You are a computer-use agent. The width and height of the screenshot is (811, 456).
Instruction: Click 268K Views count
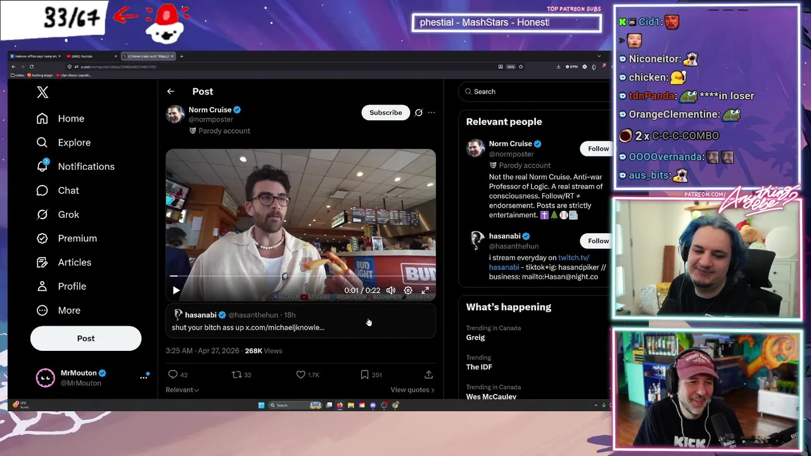pos(264,351)
